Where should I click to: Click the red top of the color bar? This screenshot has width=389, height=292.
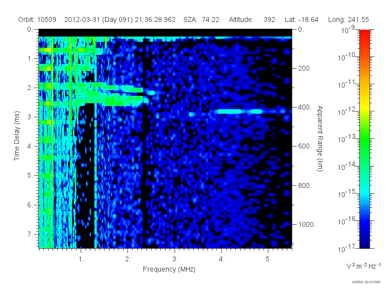[364, 35]
